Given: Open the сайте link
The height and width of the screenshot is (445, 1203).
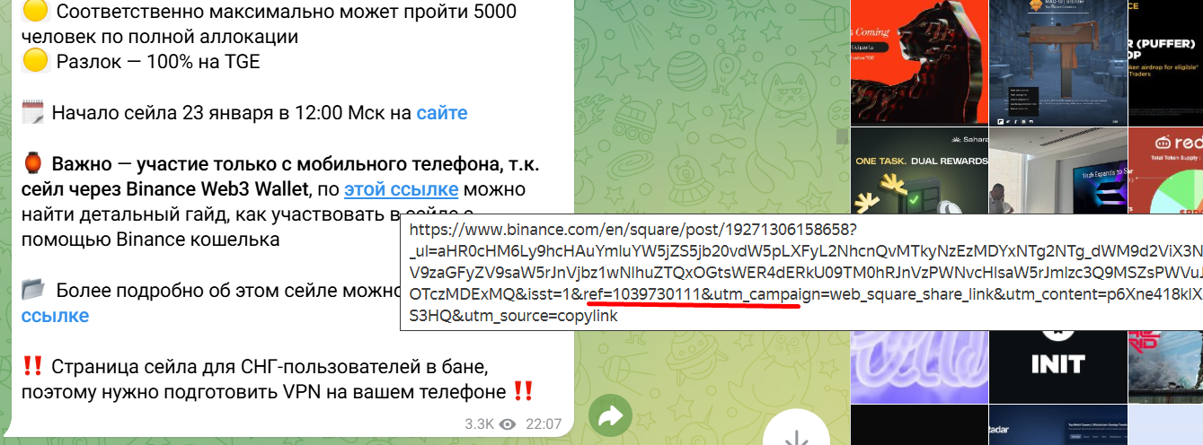Looking at the screenshot, I should tap(442, 113).
